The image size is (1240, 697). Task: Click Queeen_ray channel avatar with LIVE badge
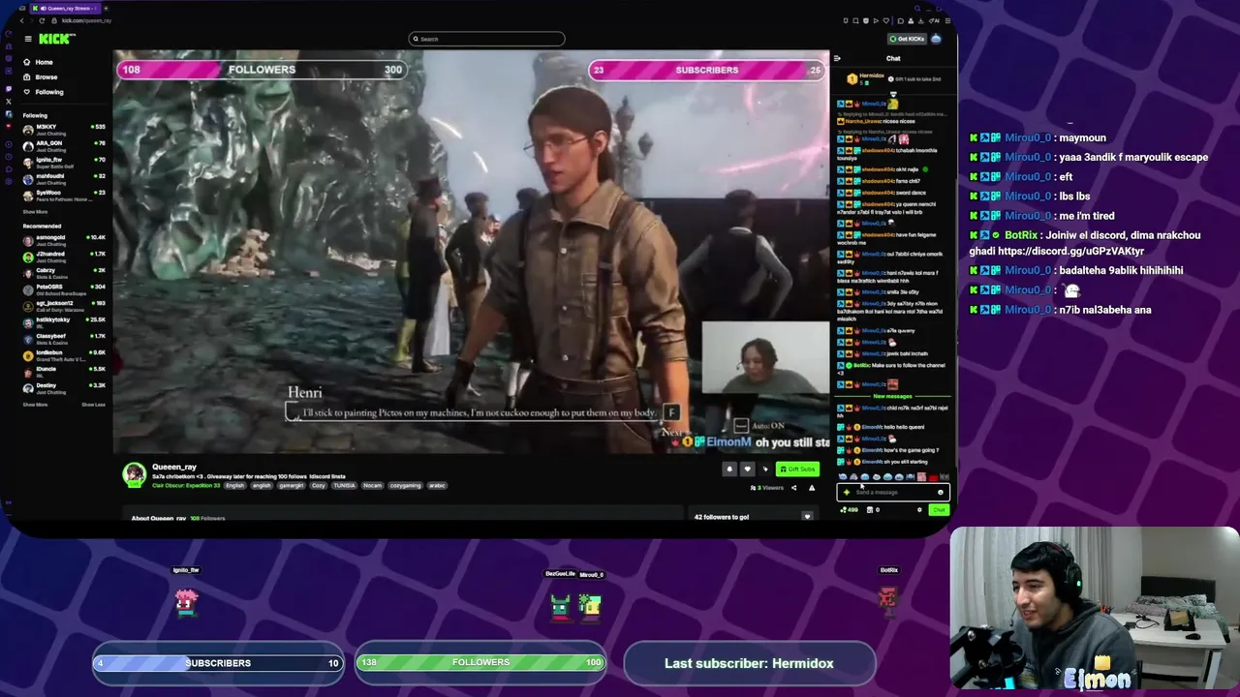click(x=134, y=474)
